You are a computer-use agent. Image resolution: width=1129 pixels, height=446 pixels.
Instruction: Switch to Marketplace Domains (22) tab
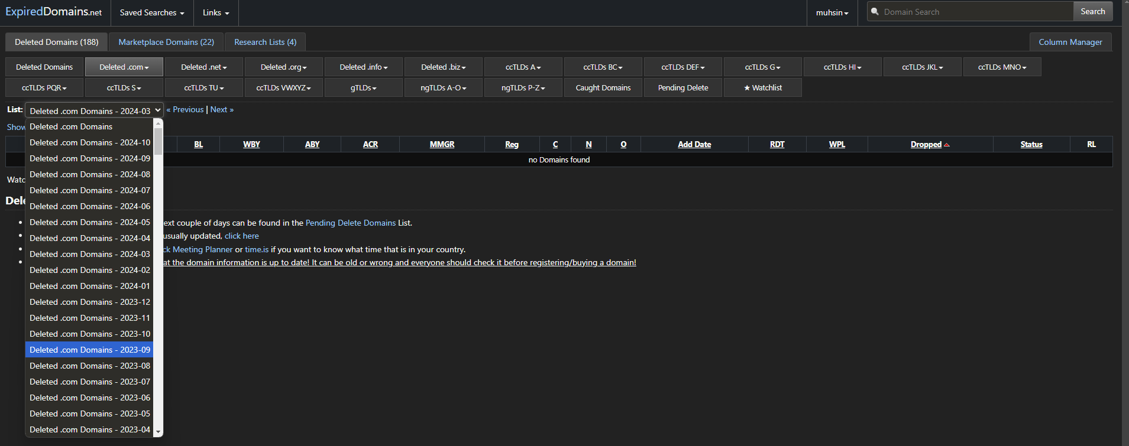point(166,42)
